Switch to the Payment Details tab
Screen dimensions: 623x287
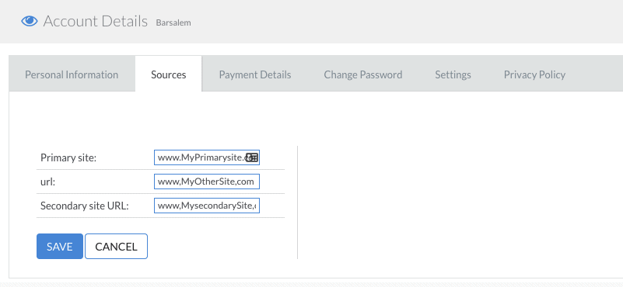[x=255, y=74]
